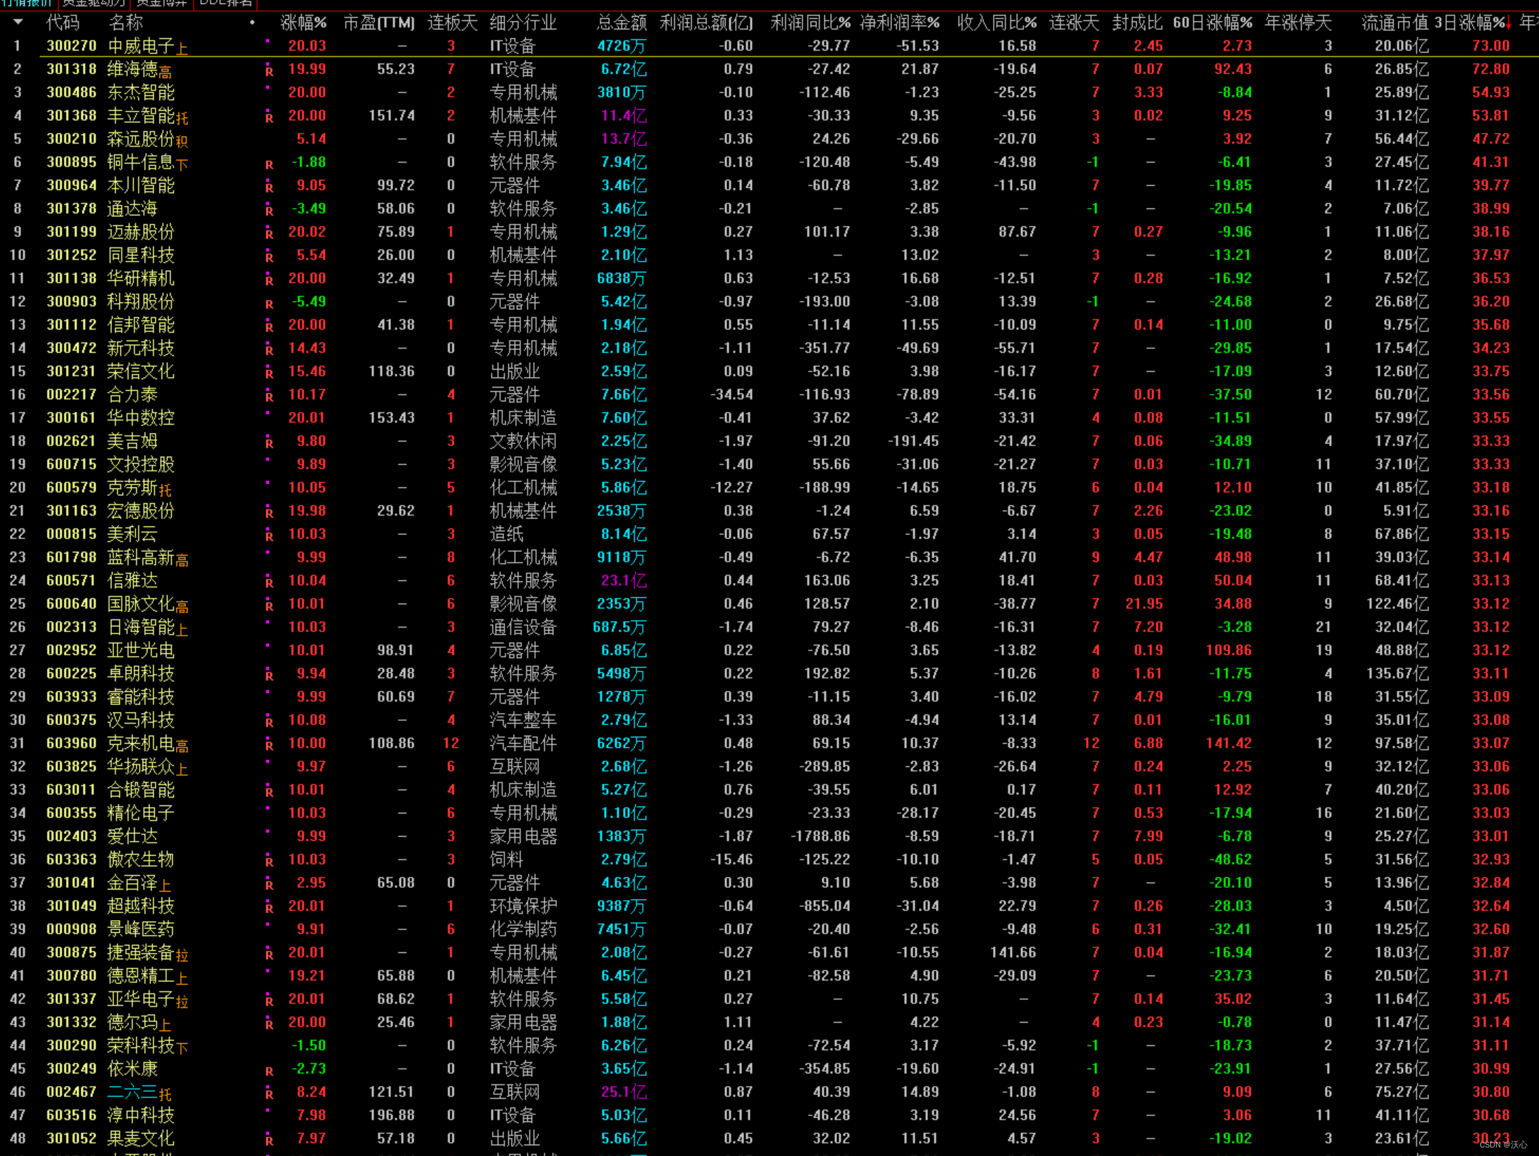
Task: Click the R icon in the 合力泰 row
Action: [x=269, y=397]
